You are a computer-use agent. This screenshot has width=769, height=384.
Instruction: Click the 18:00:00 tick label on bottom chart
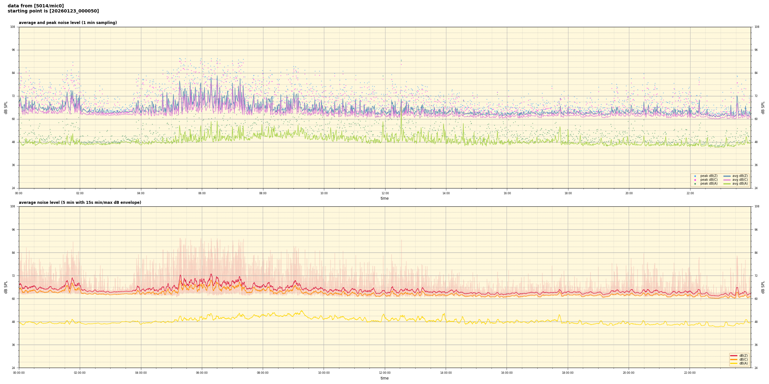click(568, 373)
